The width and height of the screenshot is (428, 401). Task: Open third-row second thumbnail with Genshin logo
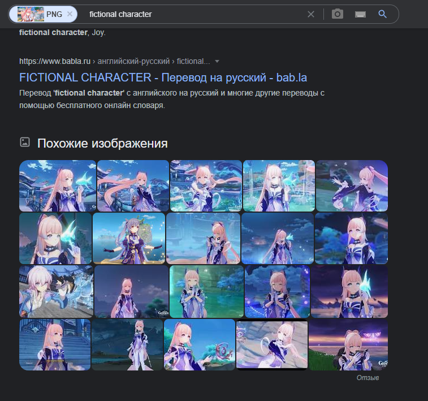(x=132, y=291)
